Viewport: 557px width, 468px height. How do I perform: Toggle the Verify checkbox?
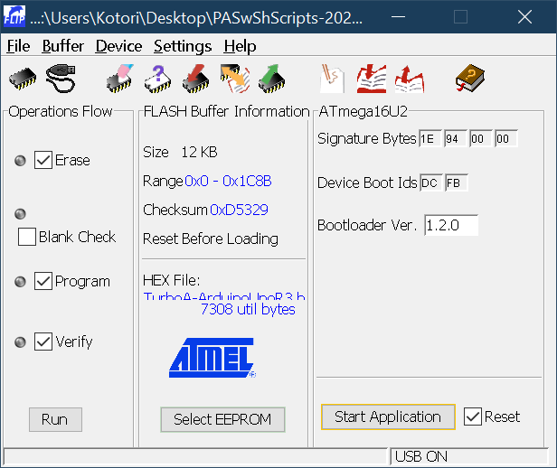pos(43,342)
